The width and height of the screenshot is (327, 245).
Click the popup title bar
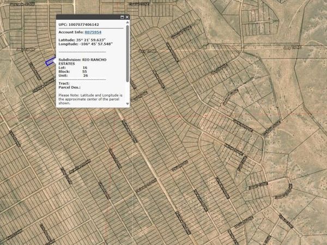(x=87, y=17)
